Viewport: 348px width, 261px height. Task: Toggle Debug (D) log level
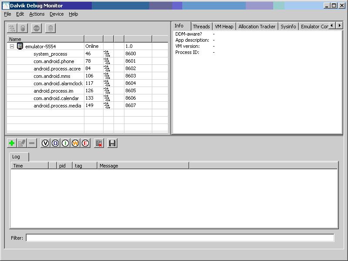[55, 143]
